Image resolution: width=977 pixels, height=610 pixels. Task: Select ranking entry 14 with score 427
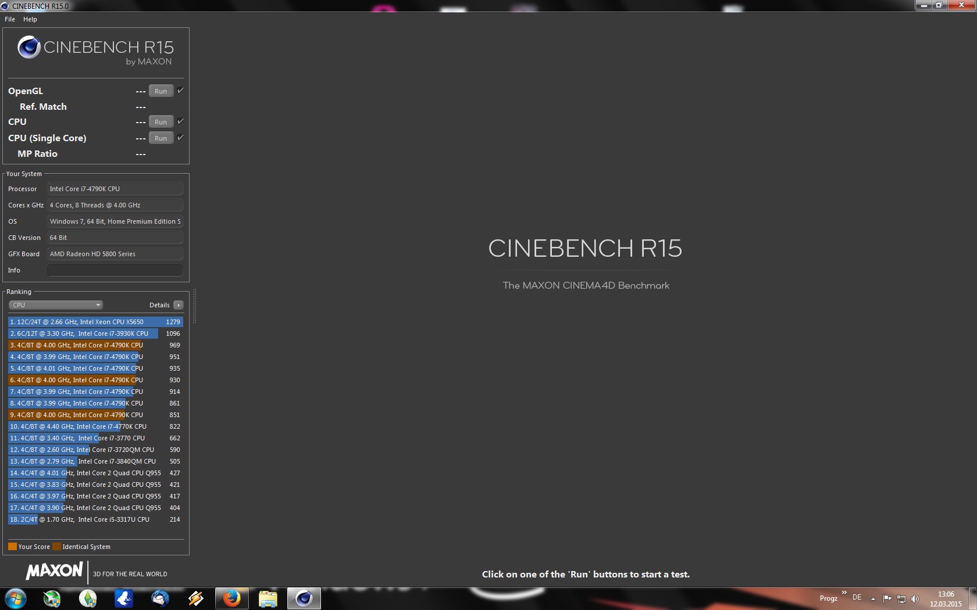click(95, 473)
